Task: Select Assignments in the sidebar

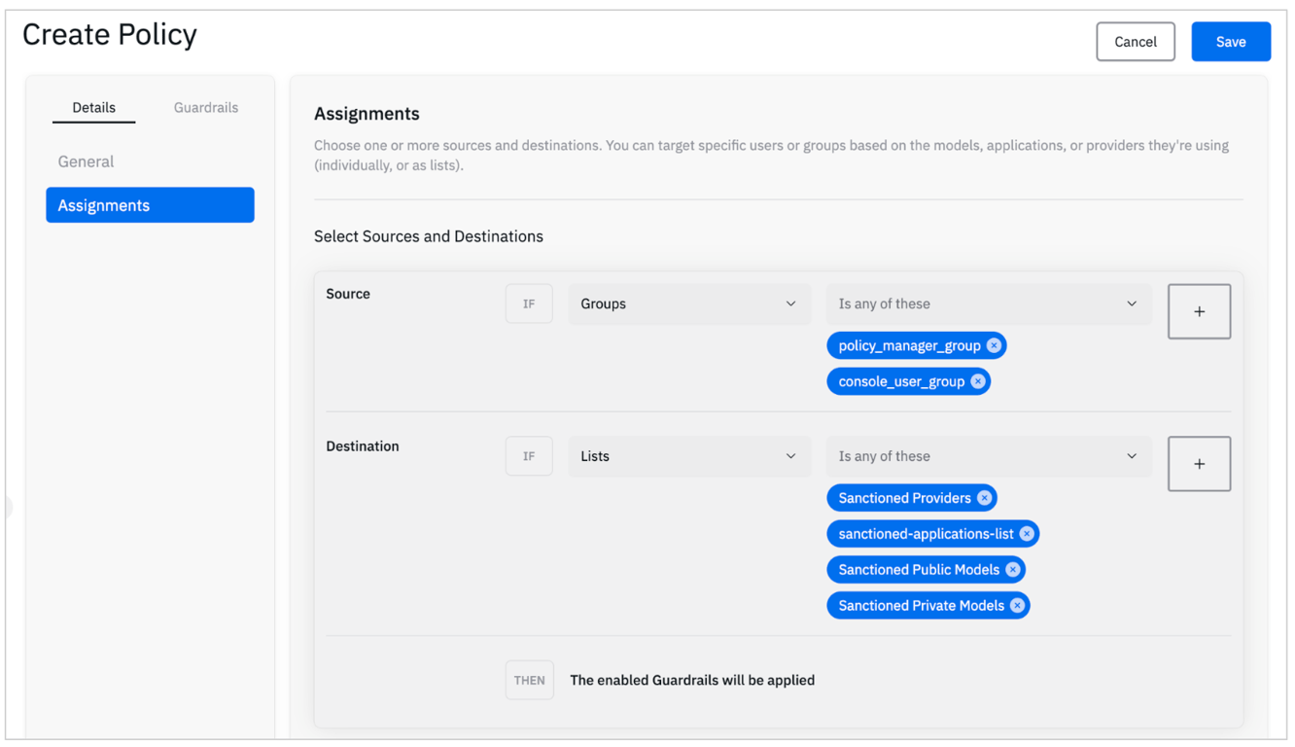Action: 150,205
